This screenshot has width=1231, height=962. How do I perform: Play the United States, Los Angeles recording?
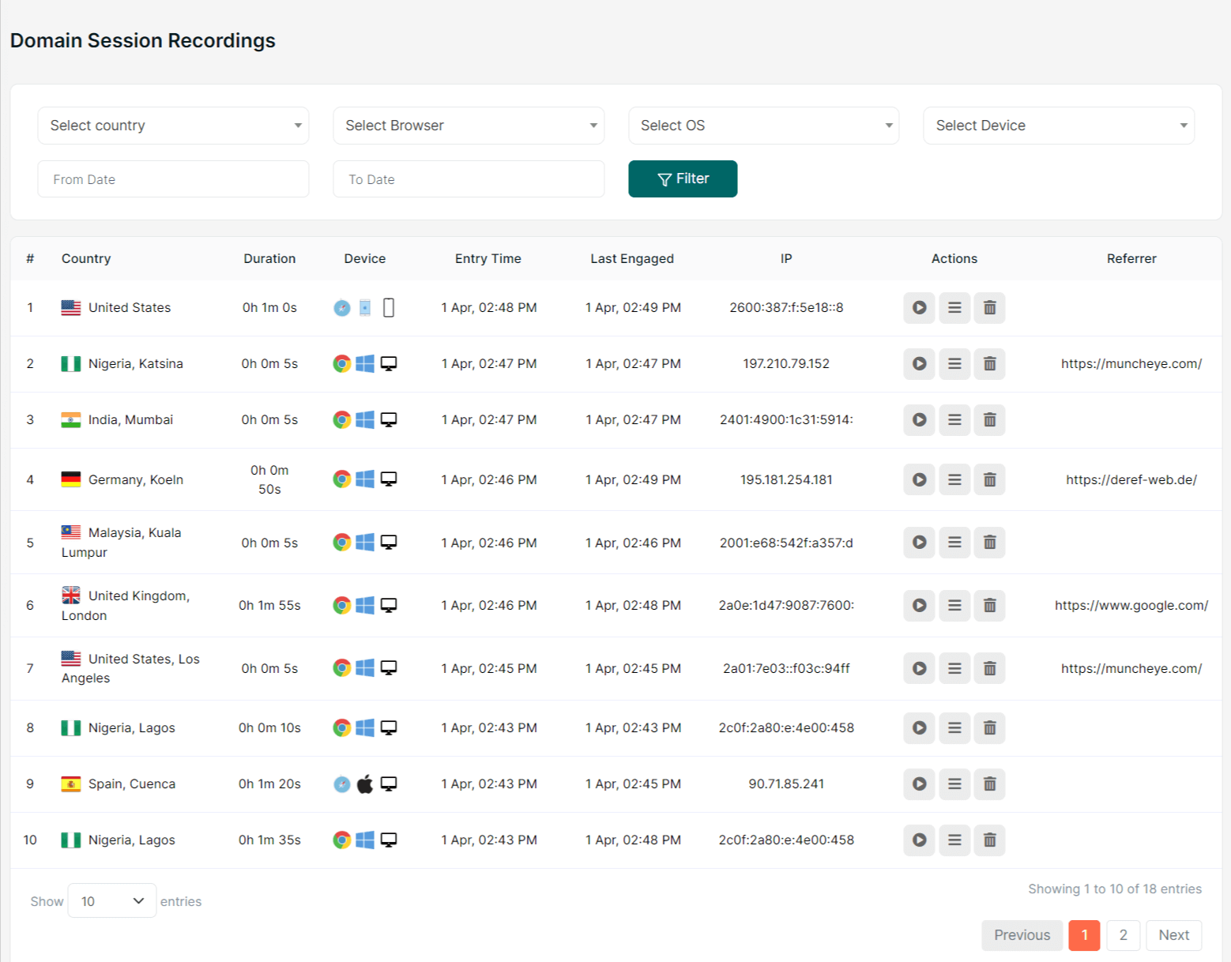click(919, 669)
